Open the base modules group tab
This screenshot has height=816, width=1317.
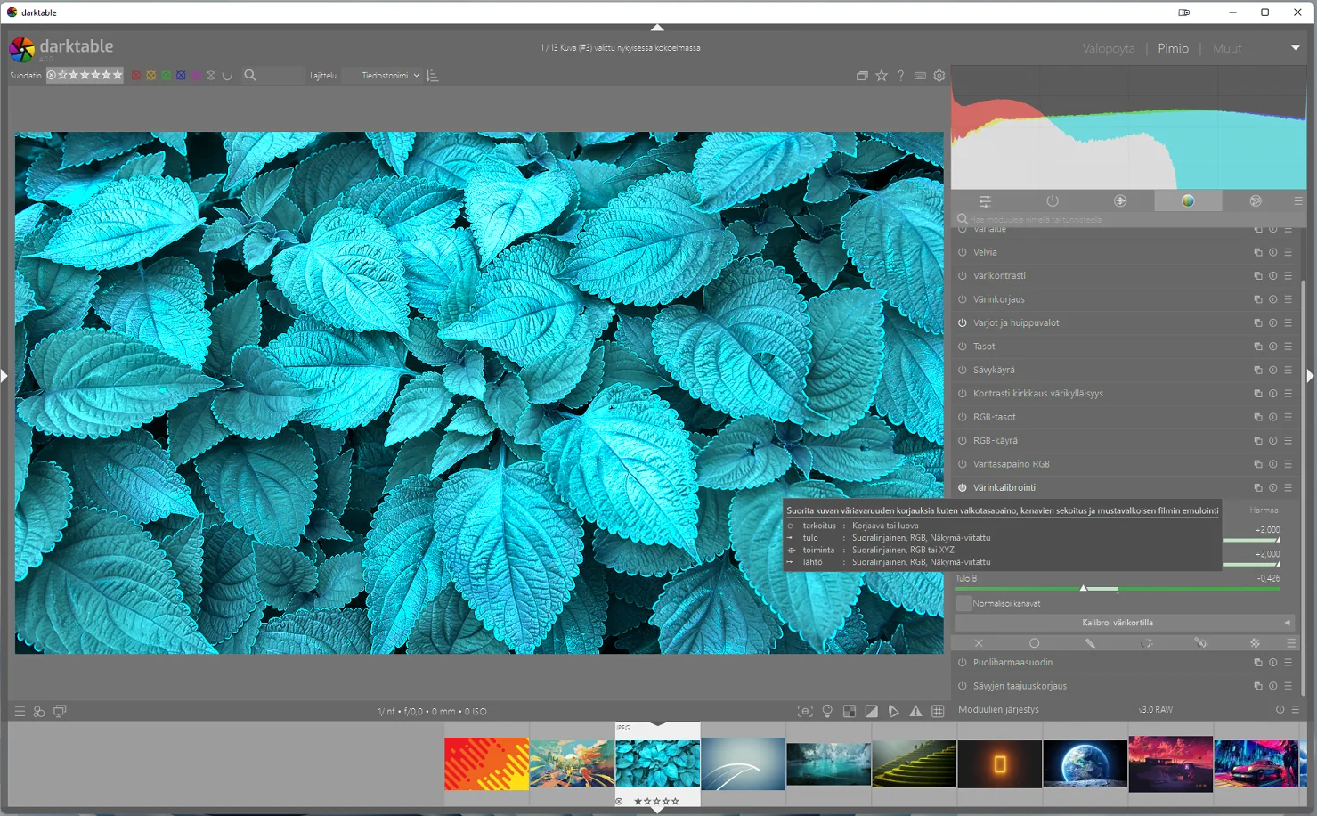click(x=1120, y=201)
